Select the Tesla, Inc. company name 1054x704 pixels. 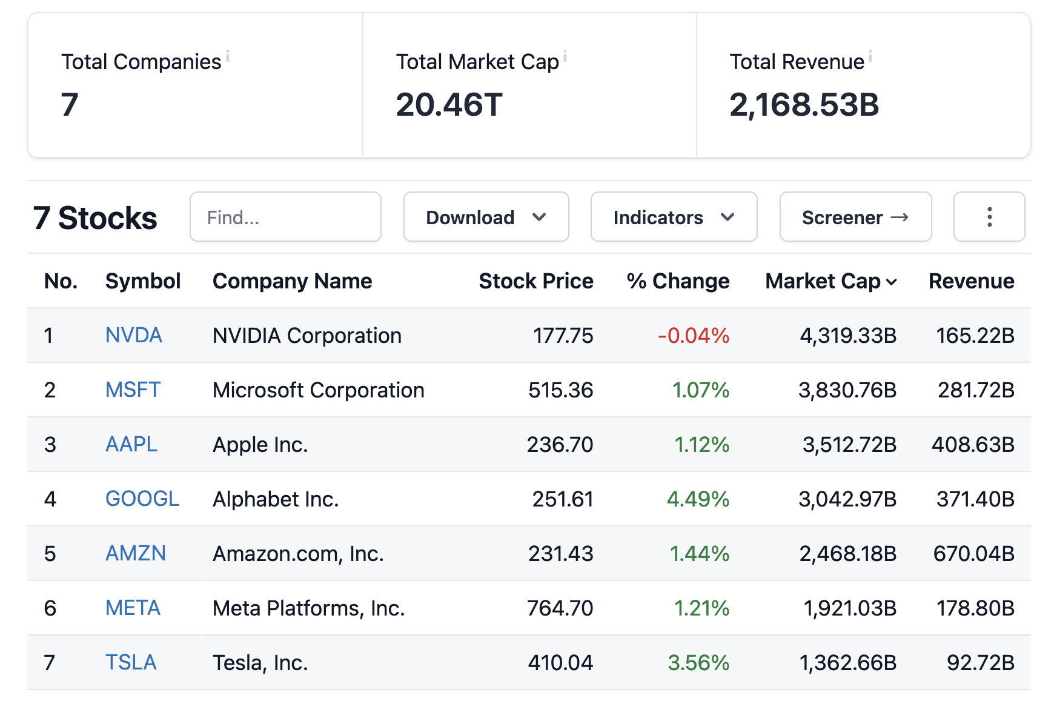260,662
